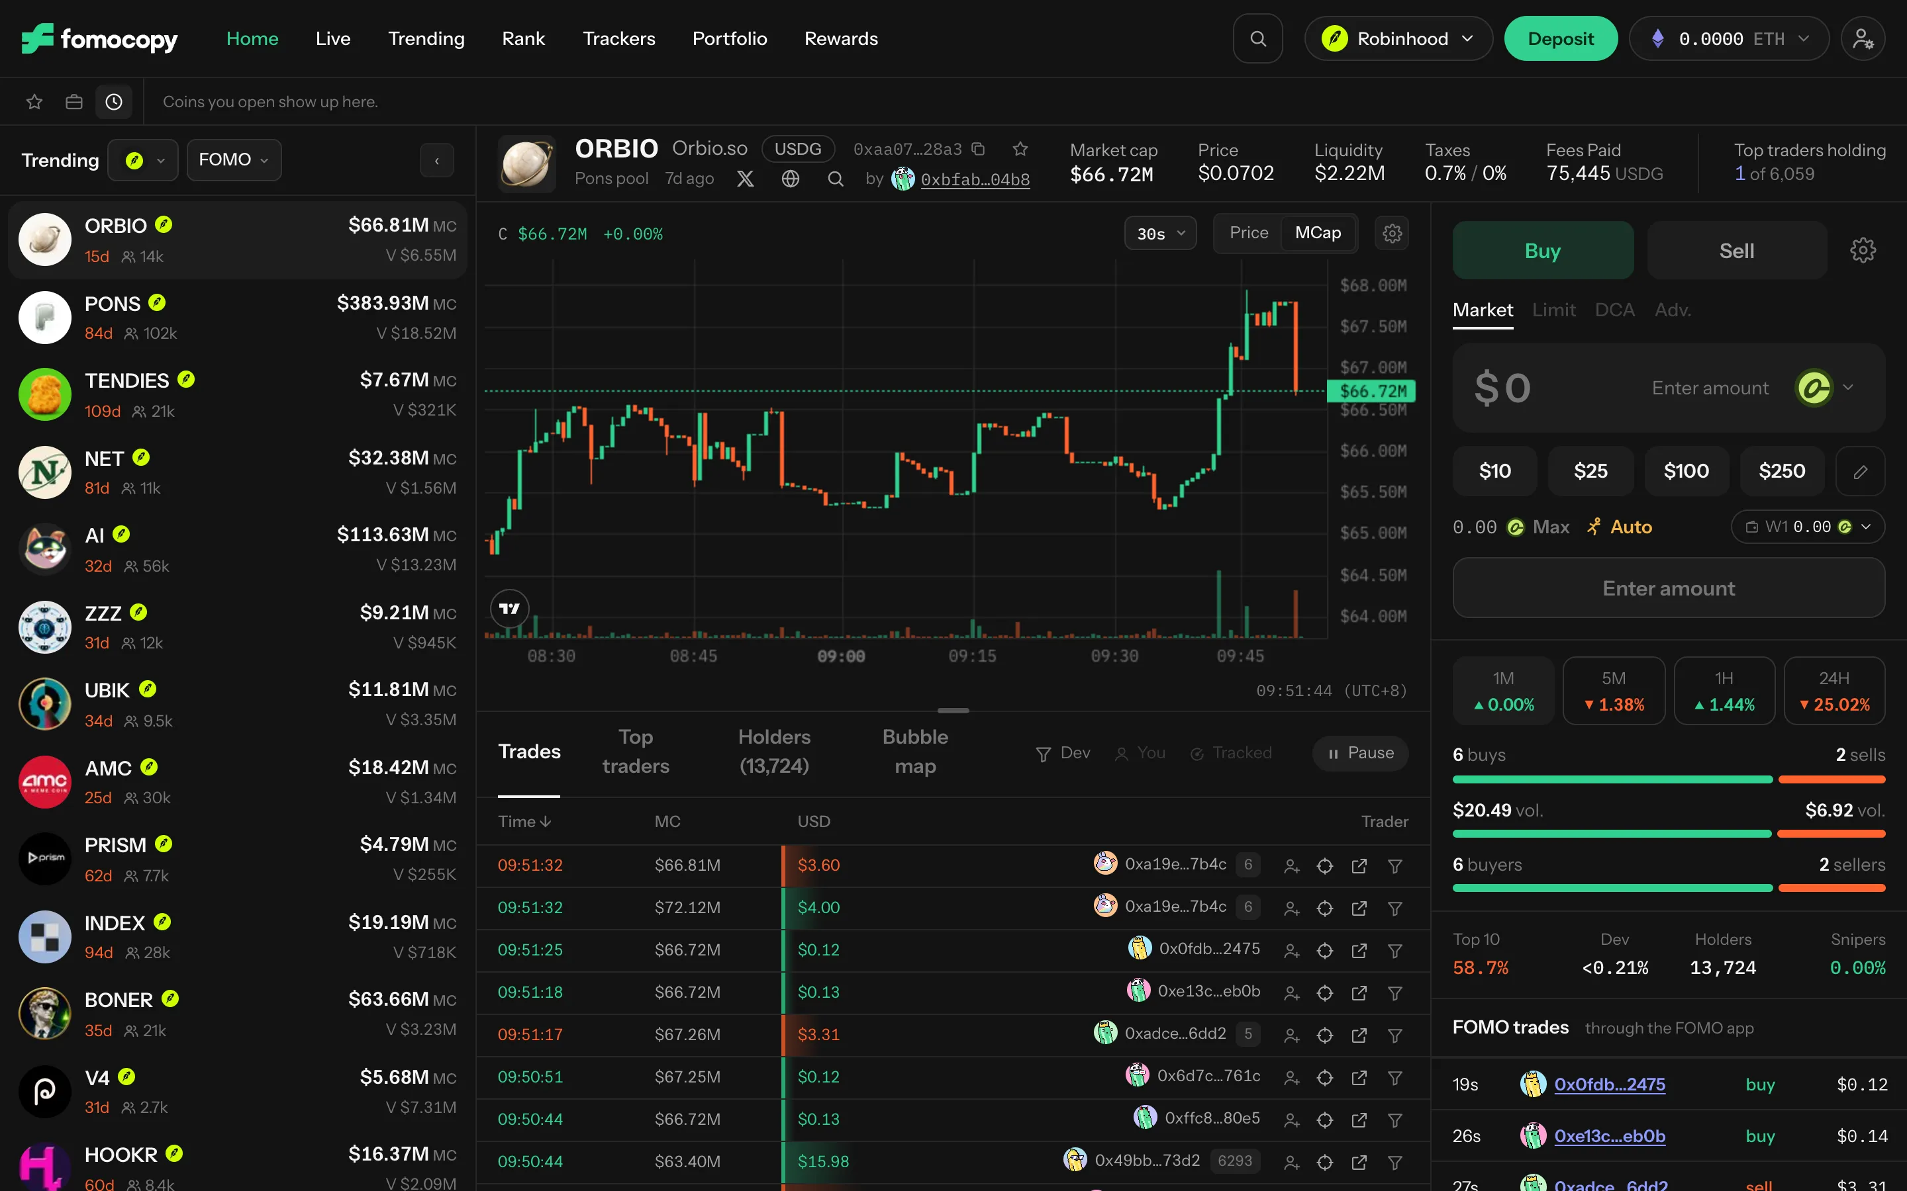This screenshot has height=1191, width=1907.
Task: Open PONS in the trending list
Action: pos(237,318)
